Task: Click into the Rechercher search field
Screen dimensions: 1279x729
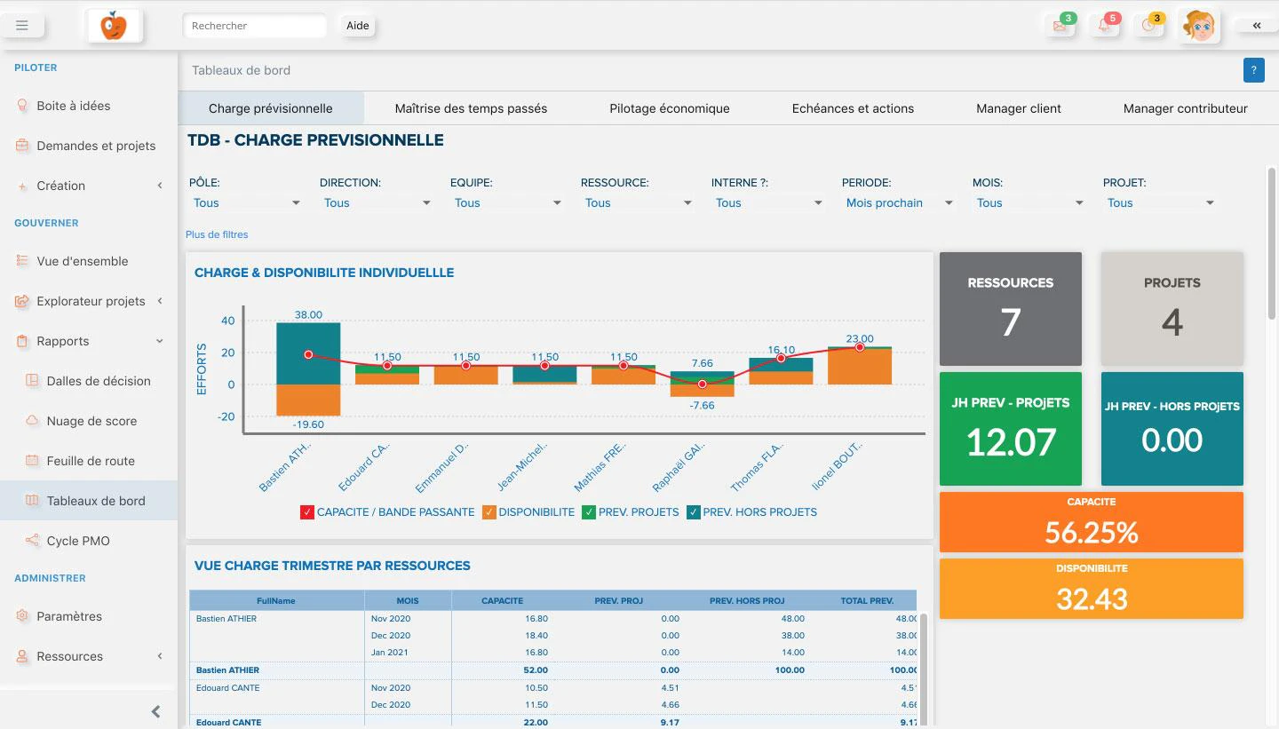Action: [255, 26]
